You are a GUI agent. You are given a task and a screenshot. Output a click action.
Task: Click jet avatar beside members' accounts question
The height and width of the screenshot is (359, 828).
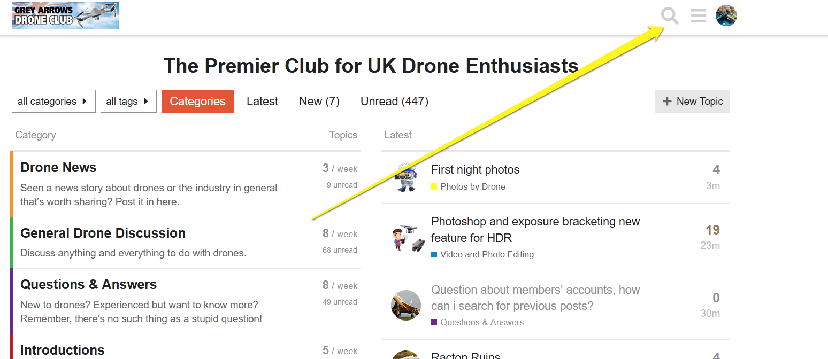pos(406,305)
